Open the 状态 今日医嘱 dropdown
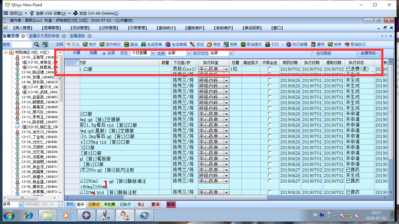 153,53
